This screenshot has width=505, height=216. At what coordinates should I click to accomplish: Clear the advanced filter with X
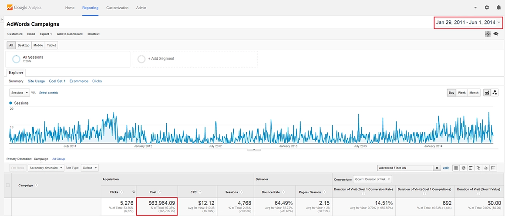click(x=437, y=168)
